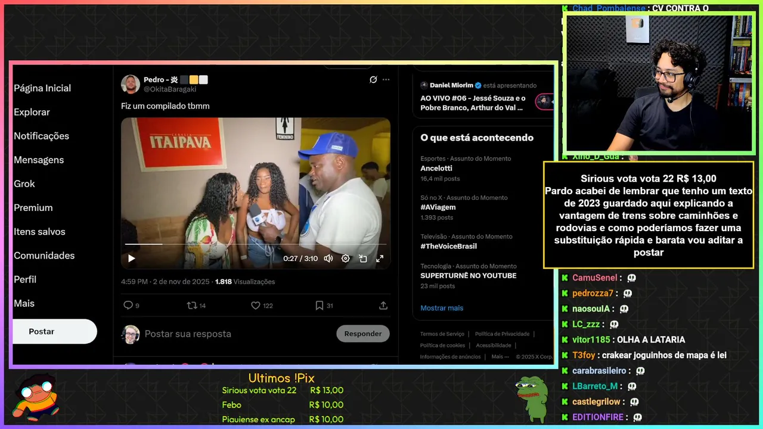Viewport: 763px width, 429px height.
Task: Go to Página Inicial
Action: 42,88
